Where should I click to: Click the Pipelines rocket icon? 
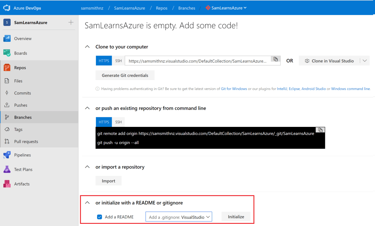coord(7,155)
